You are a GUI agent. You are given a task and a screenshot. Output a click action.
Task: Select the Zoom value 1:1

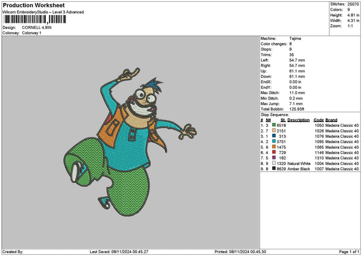point(350,26)
